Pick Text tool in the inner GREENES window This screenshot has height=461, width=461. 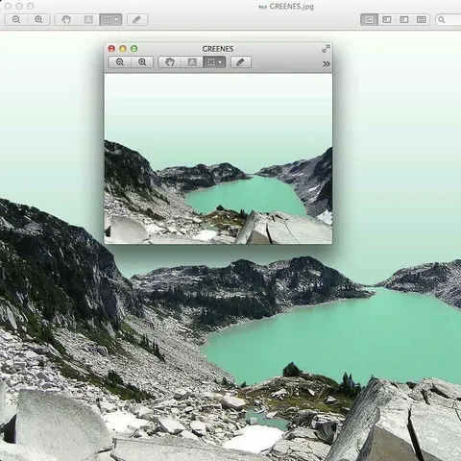click(192, 61)
